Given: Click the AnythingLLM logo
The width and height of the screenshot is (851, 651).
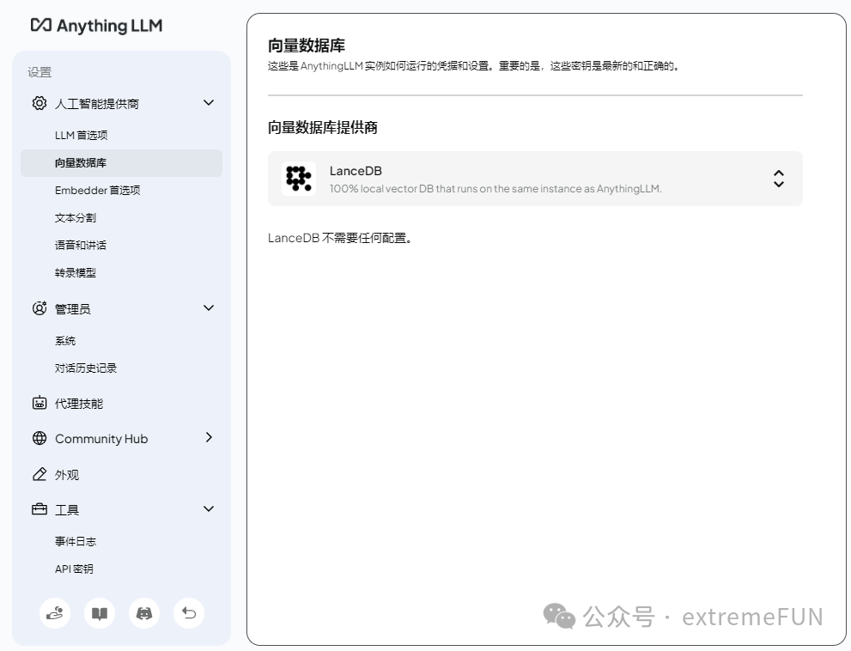Looking at the screenshot, I should (96, 26).
